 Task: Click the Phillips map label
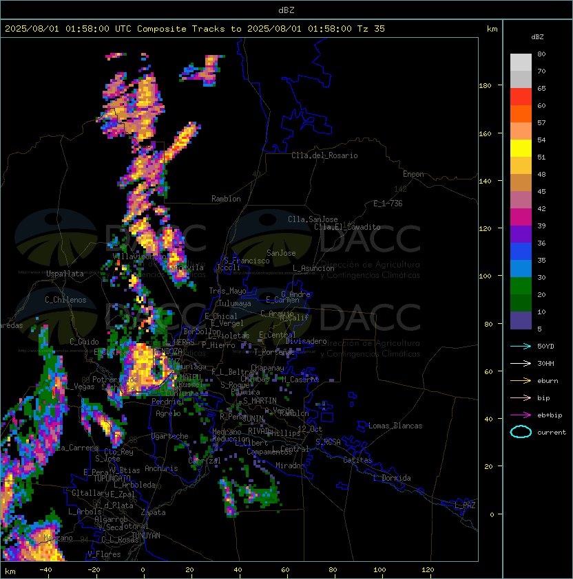pyautogui.click(x=285, y=433)
